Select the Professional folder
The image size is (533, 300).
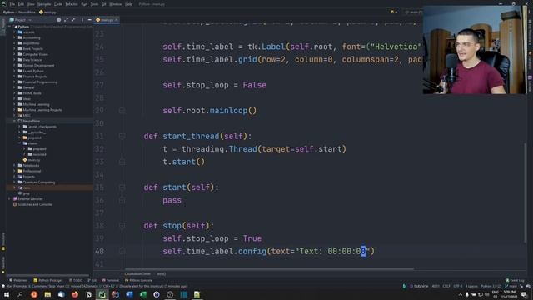[x=32, y=171]
